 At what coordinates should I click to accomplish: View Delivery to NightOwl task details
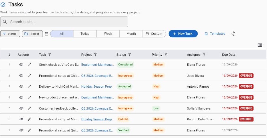(x=21, y=86)
